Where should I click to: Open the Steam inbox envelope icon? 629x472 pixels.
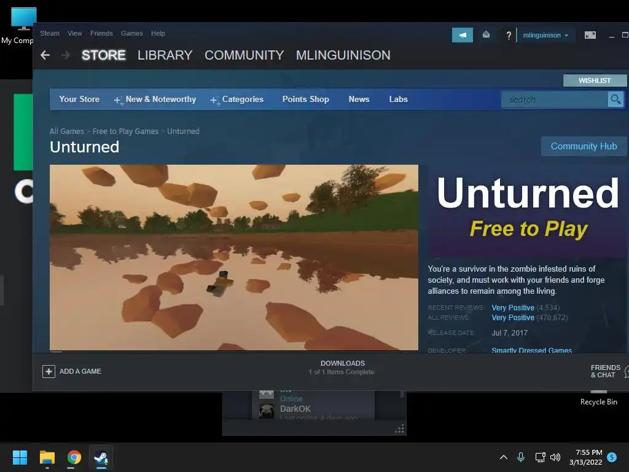(x=486, y=35)
